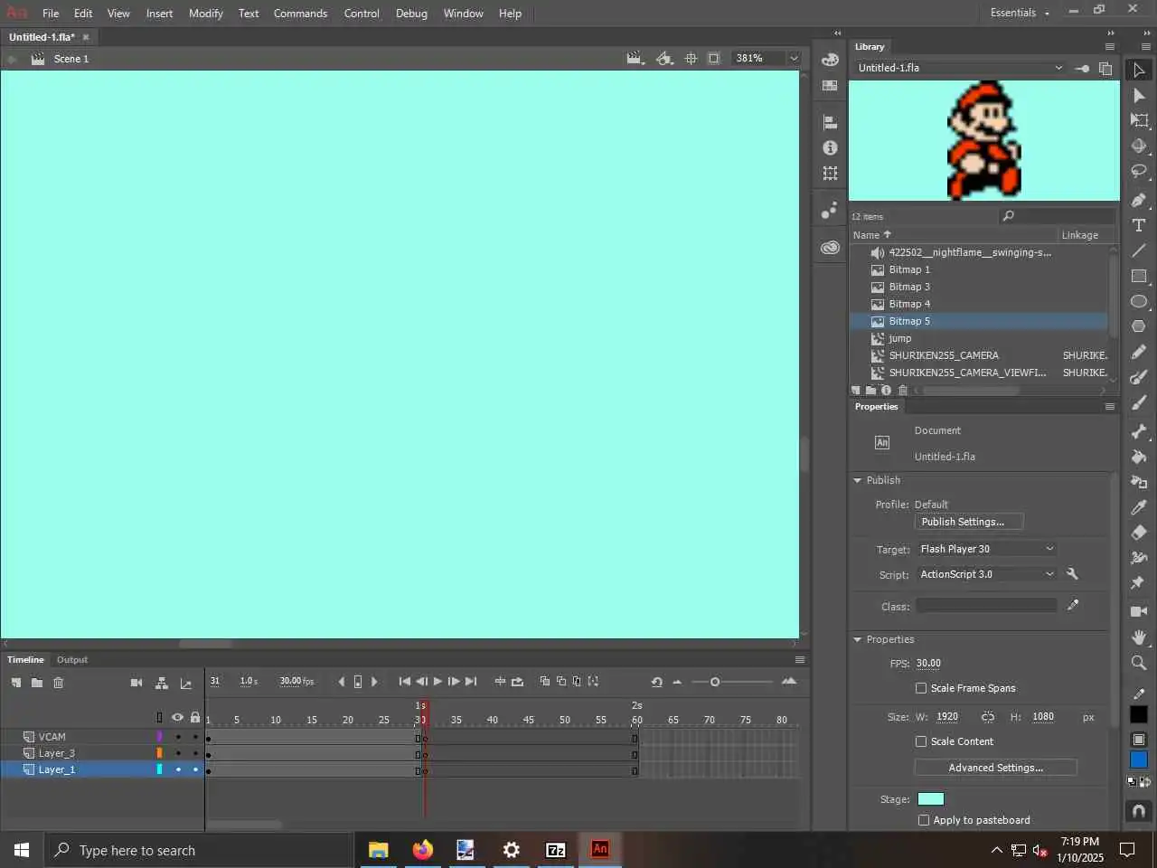Toggle Snap to Objects magnet
Image resolution: width=1157 pixels, height=868 pixels.
(1139, 810)
